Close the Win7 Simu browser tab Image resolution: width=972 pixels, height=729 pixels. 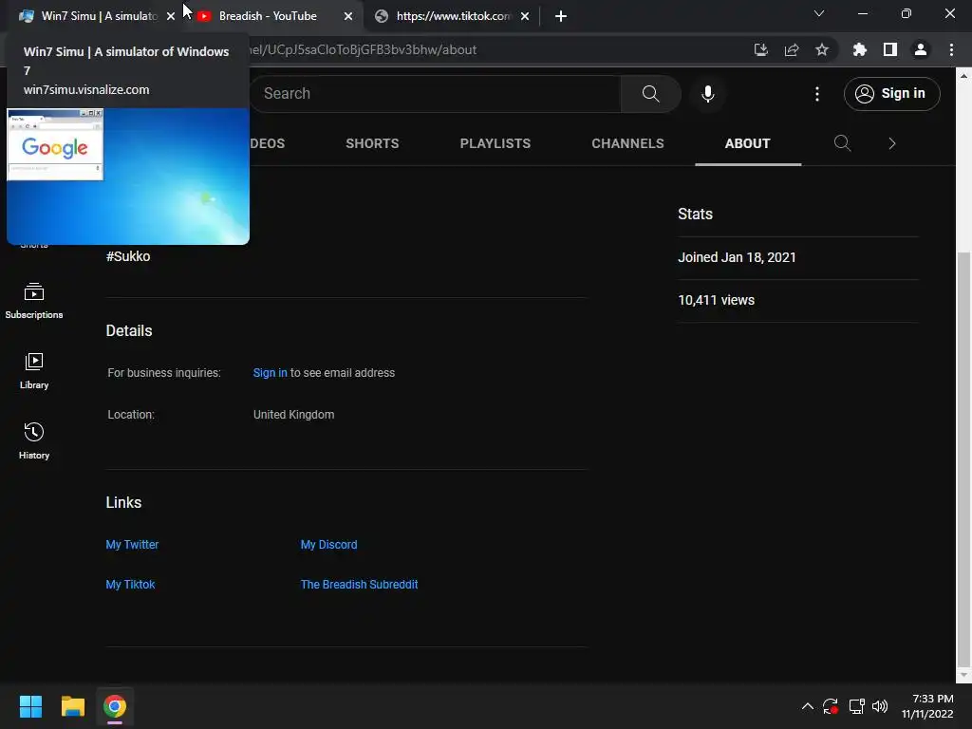(x=171, y=16)
